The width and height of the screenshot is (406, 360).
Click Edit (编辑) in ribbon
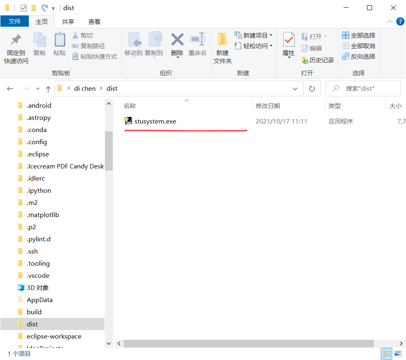(x=312, y=49)
